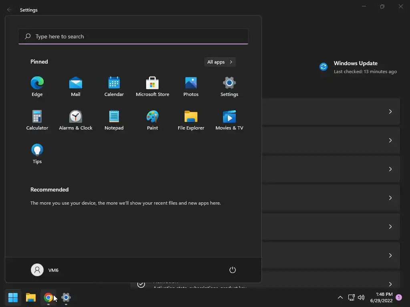
Task: Open the Tips app
Action: [x=37, y=154]
